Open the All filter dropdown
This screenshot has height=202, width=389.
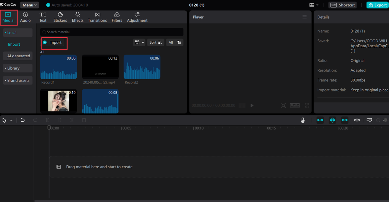(175, 42)
